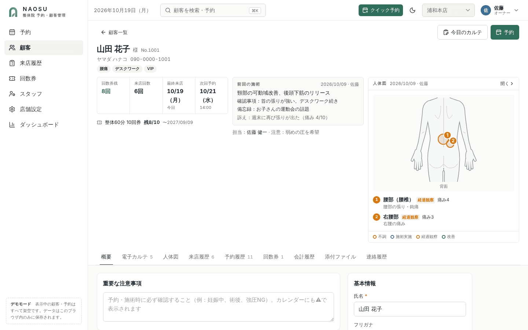
Task: Open 人体図 panel via 開く
Action: coord(507,84)
